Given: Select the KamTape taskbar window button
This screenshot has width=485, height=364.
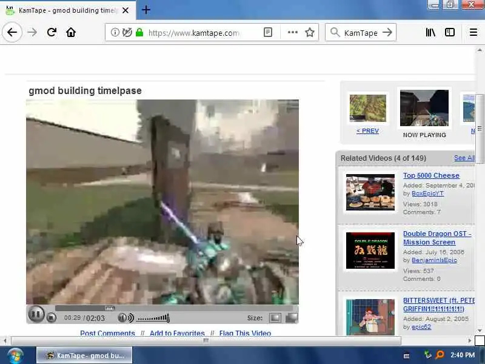Looking at the screenshot, I should click(84, 356).
